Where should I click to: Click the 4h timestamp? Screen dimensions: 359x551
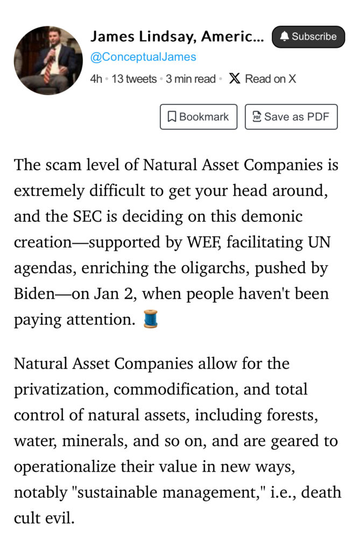pos(96,79)
